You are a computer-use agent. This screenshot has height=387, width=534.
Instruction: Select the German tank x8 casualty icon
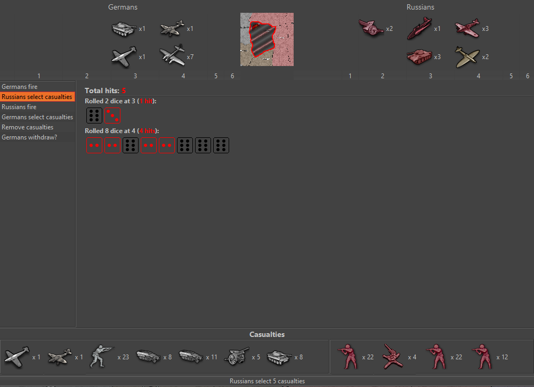click(279, 356)
